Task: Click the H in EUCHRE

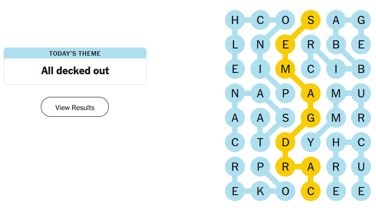Action: point(336,142)
